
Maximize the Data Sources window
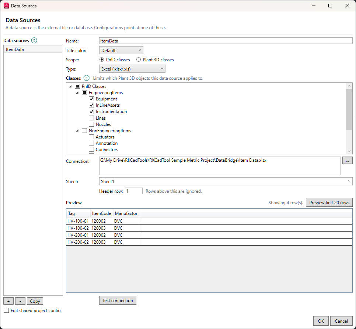click(330, 6)
